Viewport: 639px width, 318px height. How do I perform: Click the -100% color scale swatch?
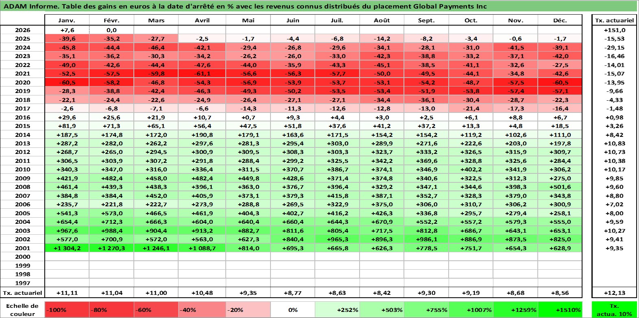click(67, 309)
